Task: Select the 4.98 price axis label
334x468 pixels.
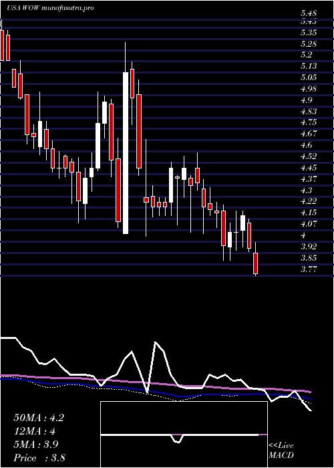Action: click(x=309, y=89)
